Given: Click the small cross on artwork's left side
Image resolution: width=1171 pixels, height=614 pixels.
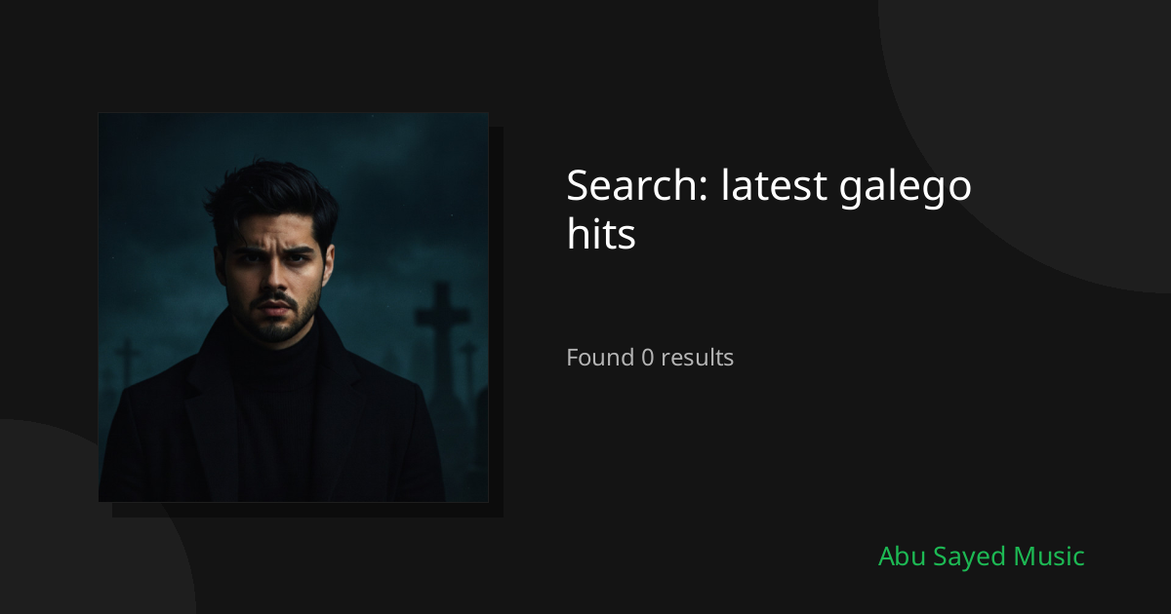Looking at the screenshot, I should click(x=126, y=359).
